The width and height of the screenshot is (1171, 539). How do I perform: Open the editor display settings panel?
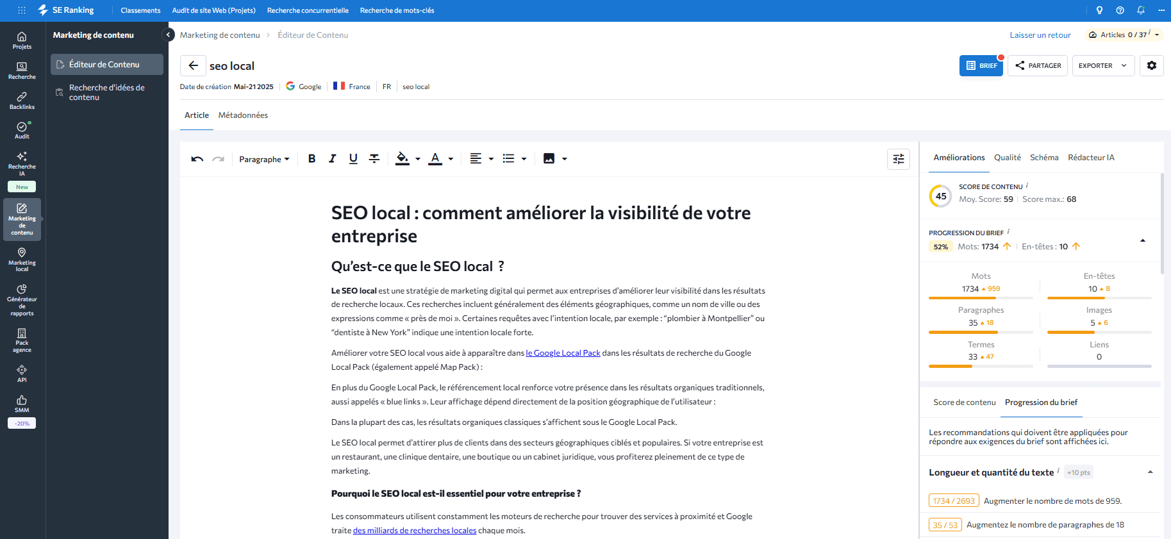(x=898, y=159)
